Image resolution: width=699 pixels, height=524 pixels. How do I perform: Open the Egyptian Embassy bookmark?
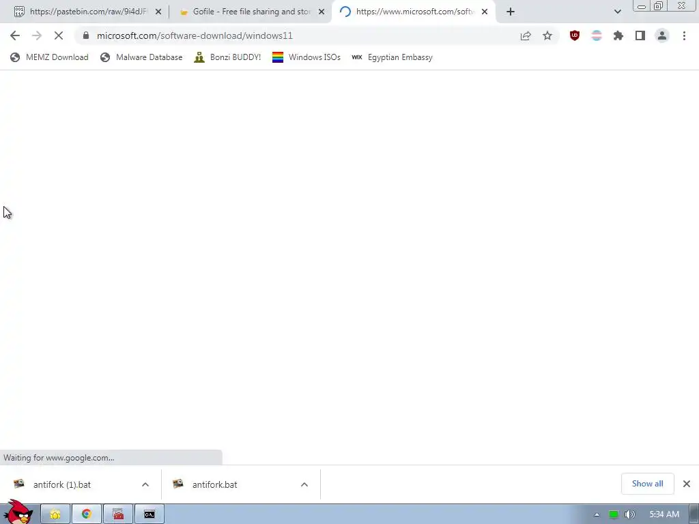point(393,57)
